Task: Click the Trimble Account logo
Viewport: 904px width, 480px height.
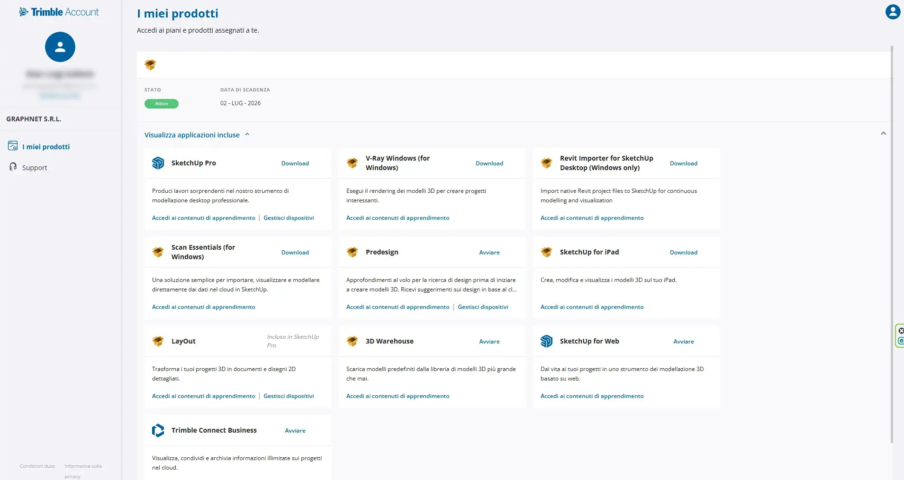Action: tap(59, 12)
